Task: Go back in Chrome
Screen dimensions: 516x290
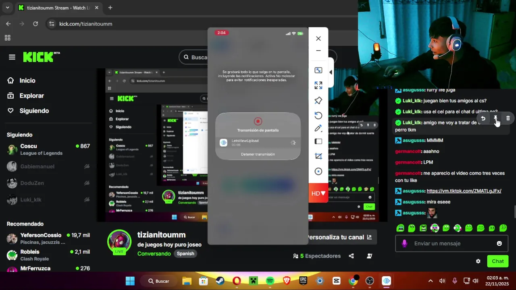Action: coord(8,24)
